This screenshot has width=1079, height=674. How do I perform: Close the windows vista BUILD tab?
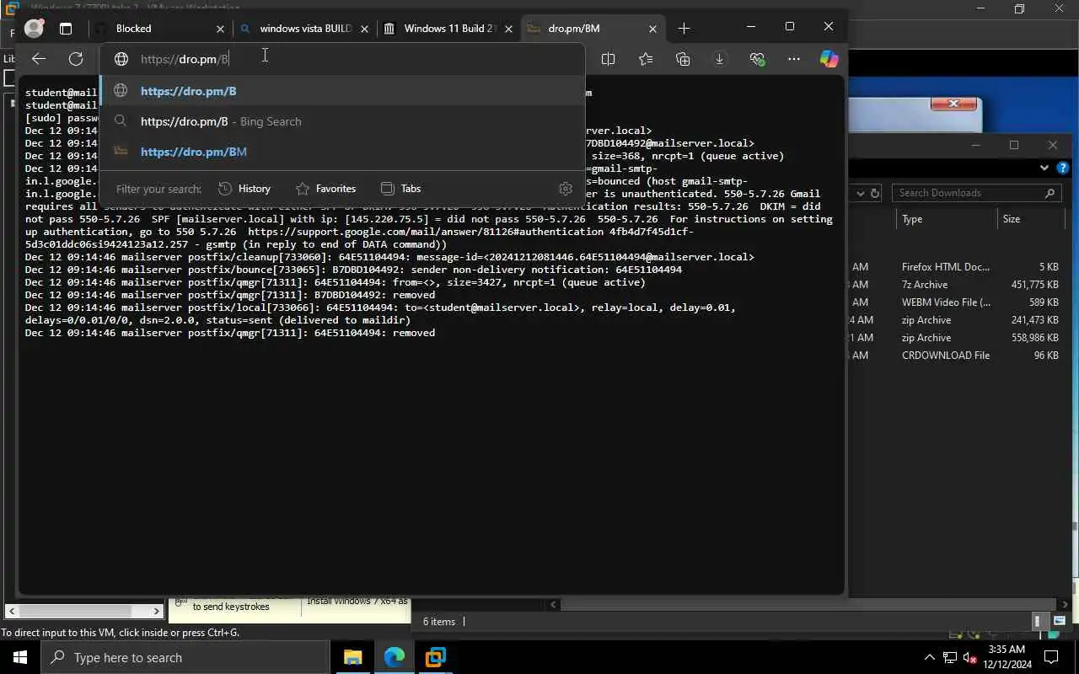364,29
